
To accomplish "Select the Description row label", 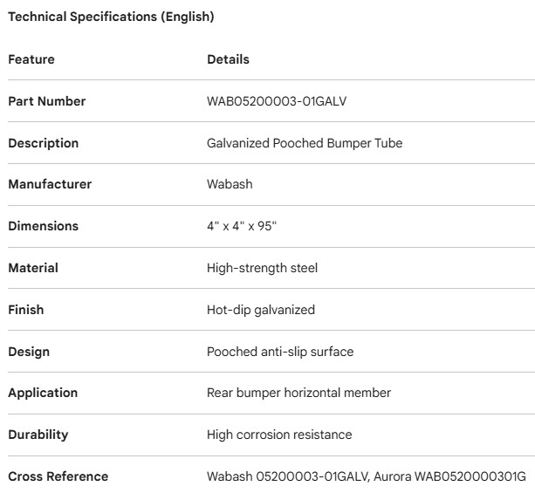I will 44,143.
